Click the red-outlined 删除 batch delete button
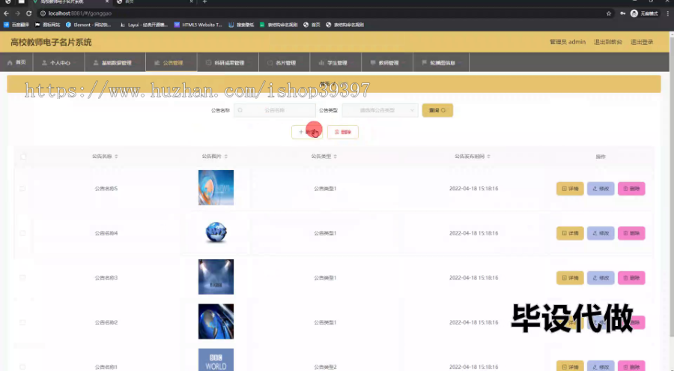 coord(342,132)
